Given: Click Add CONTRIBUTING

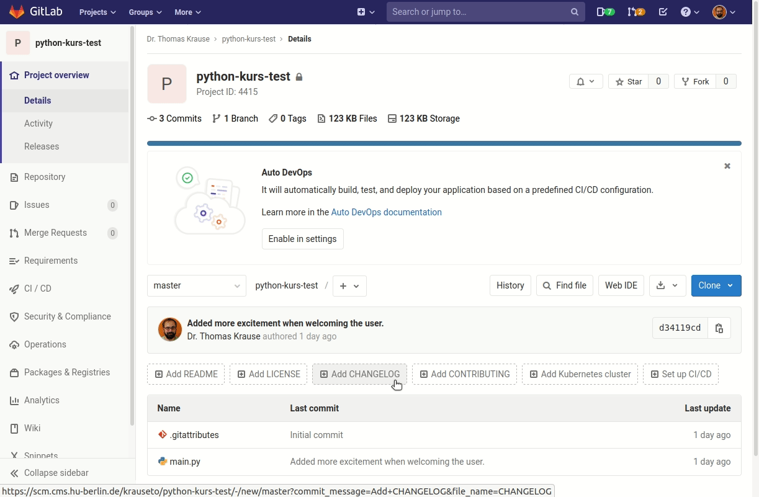Looking at the screenshot, I should pyautogui.click(x=464, y=374).
